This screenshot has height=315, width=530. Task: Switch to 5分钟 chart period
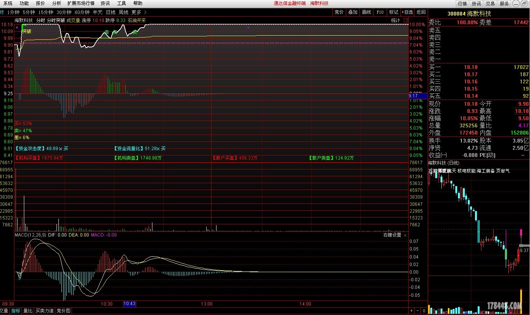click(x=29, y=12)
